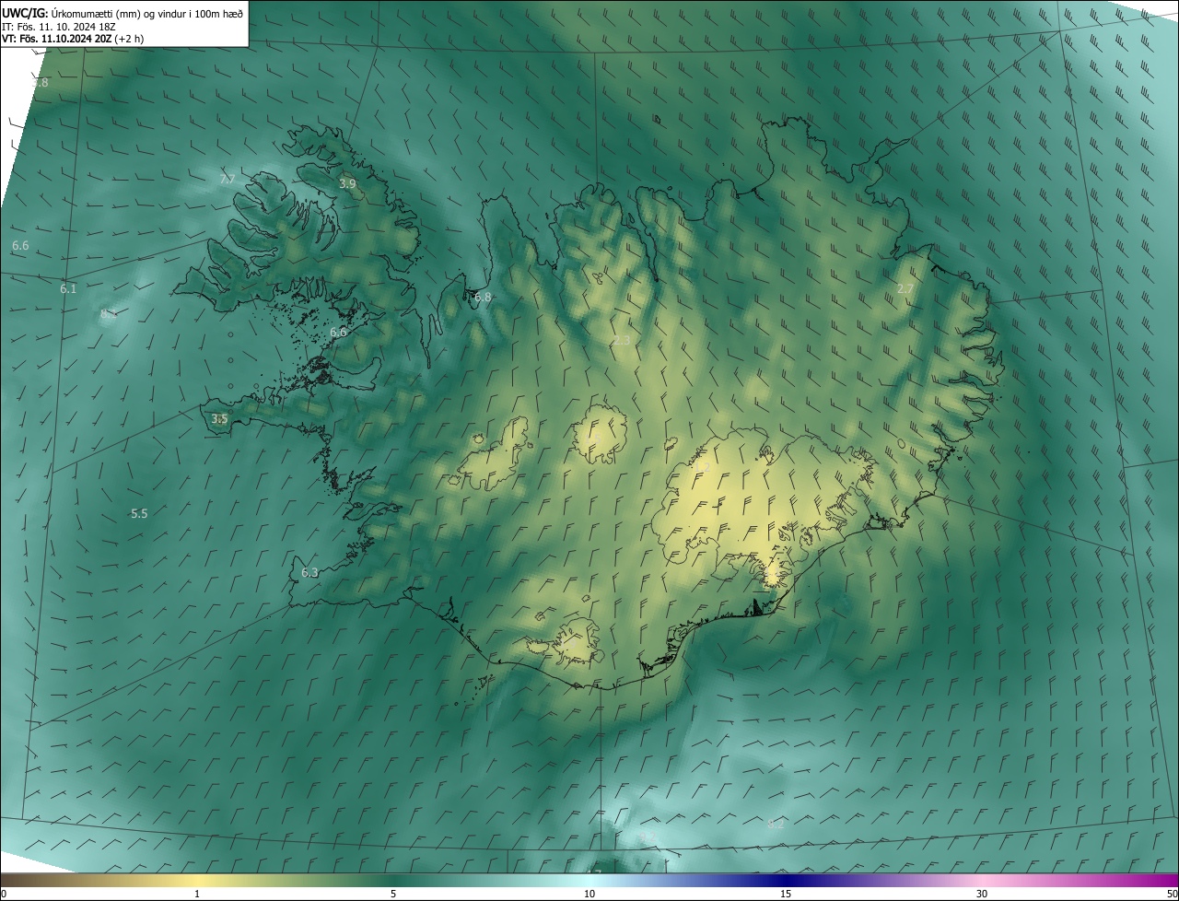Image resolution: width=1179 pixels, height=901 pixels.
Task: Pick the 8.1 value label on the map
Action: [109, 314]
